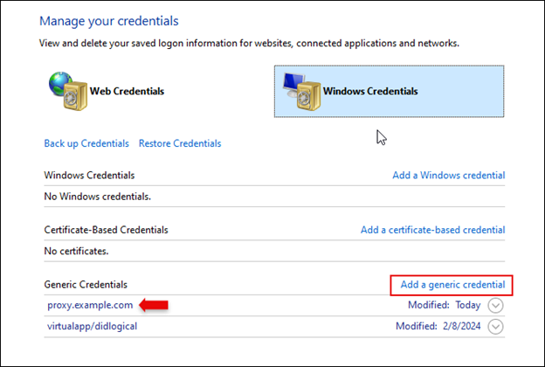Expand the proxy.example.com chevron arrow
This screenshot has width=545, height=367.
(x=496, y=306)
